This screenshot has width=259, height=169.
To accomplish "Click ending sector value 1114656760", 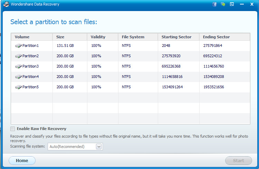I will [213, 66].
